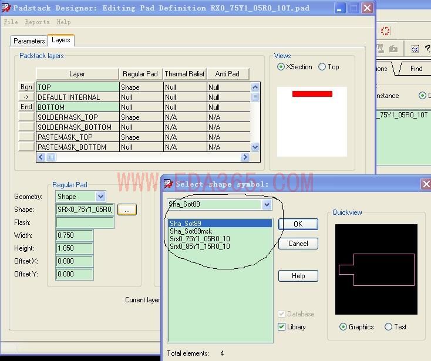
Task: Select the DEFAULT INTERNAL layer row
Action: [143, 97]
